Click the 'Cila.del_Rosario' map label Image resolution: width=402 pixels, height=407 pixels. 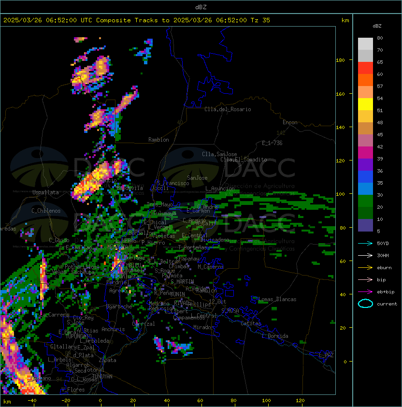pos(228,109)
